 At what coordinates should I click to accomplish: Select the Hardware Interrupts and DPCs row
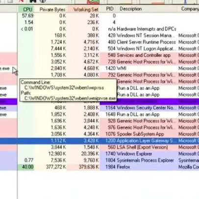(x=99, y=29)
